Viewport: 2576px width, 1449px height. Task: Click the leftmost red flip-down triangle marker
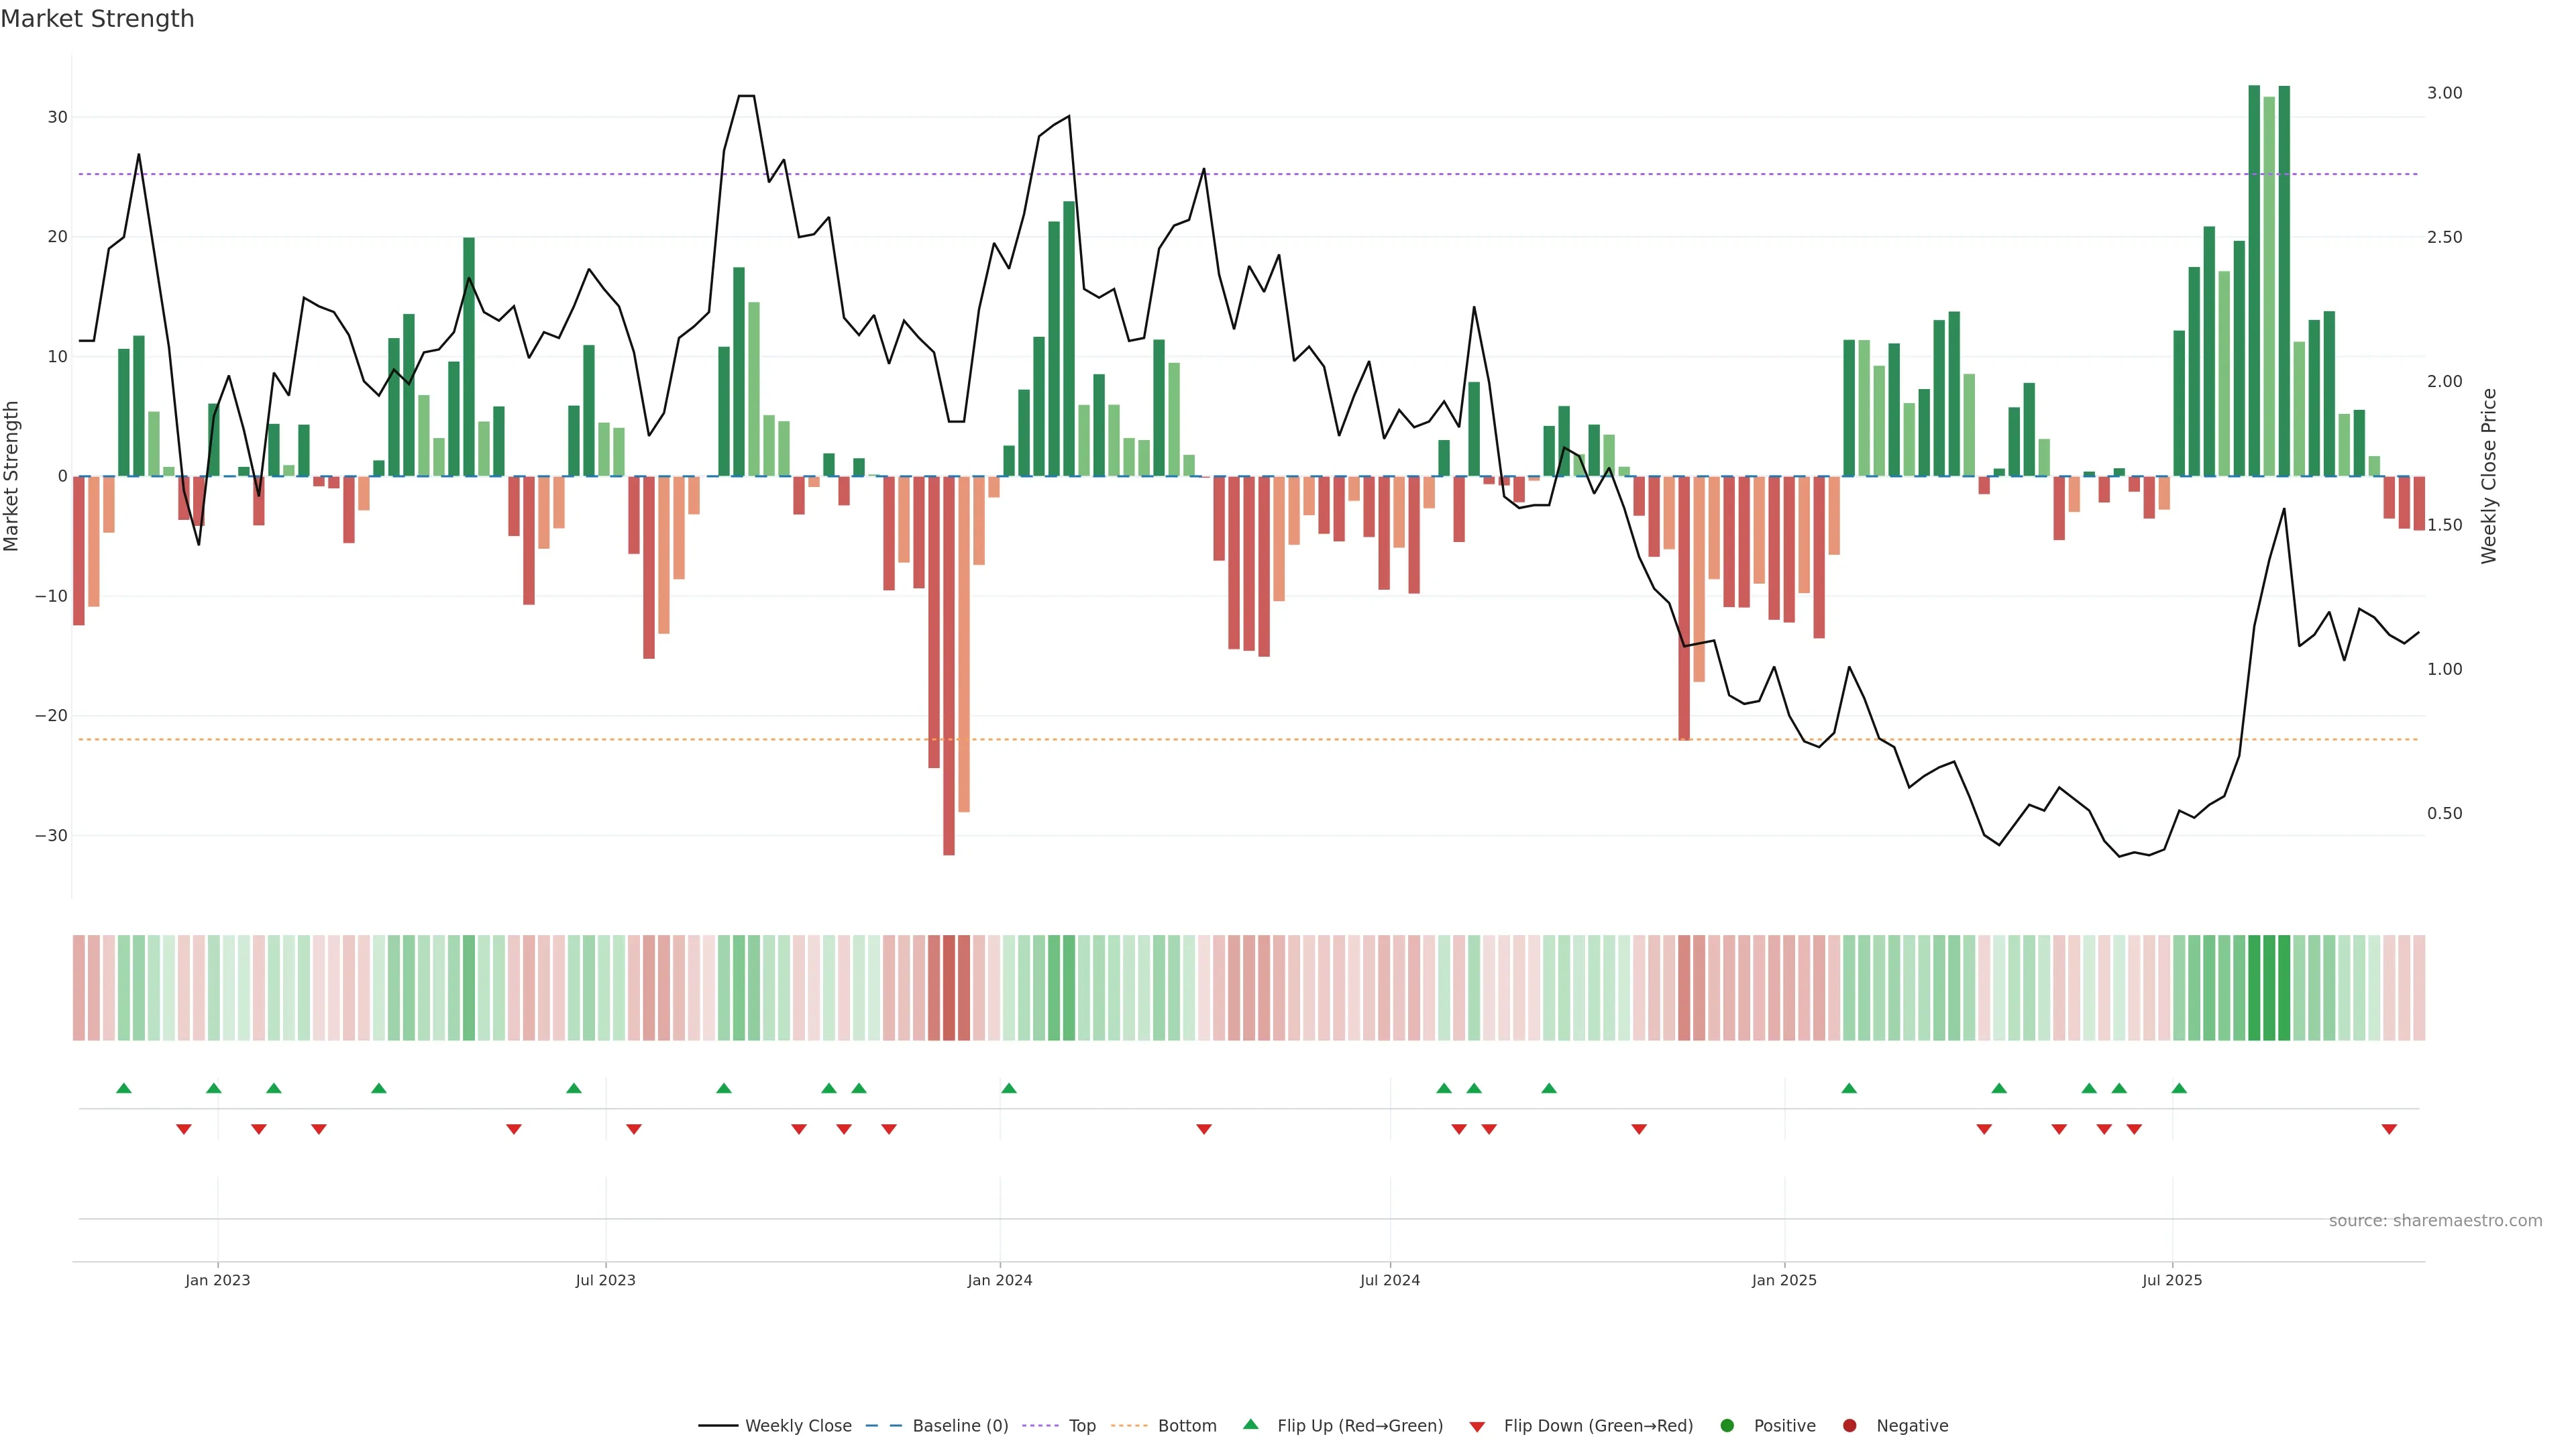pos(184,1129)
